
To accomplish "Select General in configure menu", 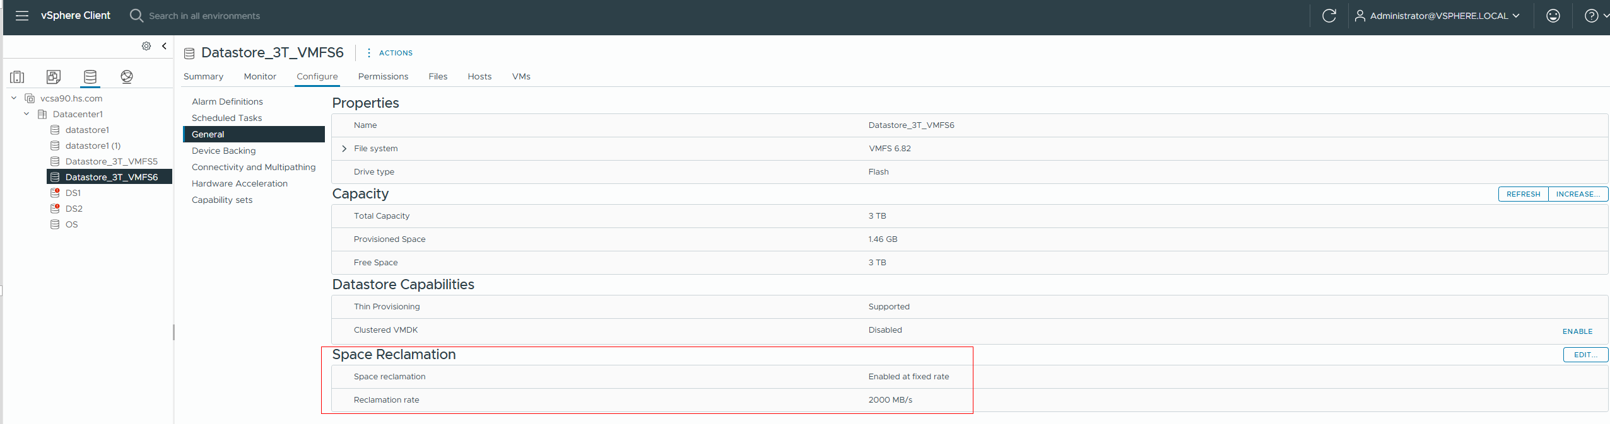I will [x=254, y=134].
